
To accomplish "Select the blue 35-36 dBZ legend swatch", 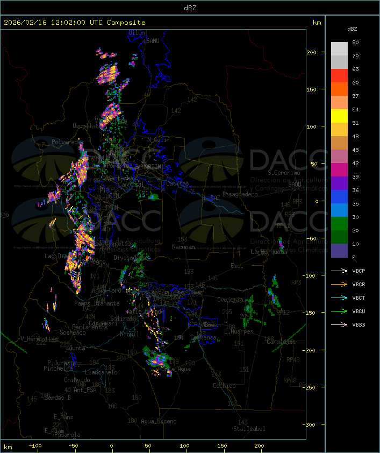I will click(339, 197).
